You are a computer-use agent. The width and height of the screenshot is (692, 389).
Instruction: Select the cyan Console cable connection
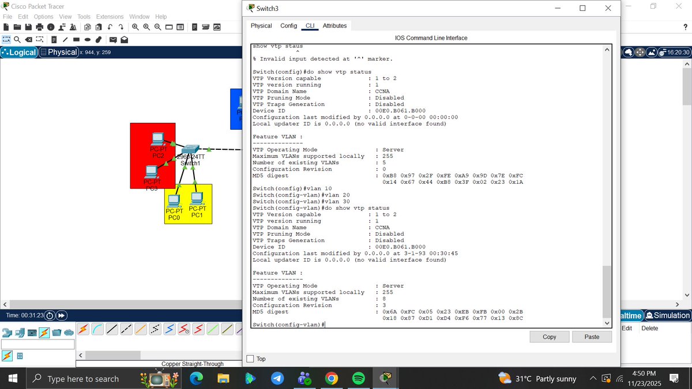[96, 328]
